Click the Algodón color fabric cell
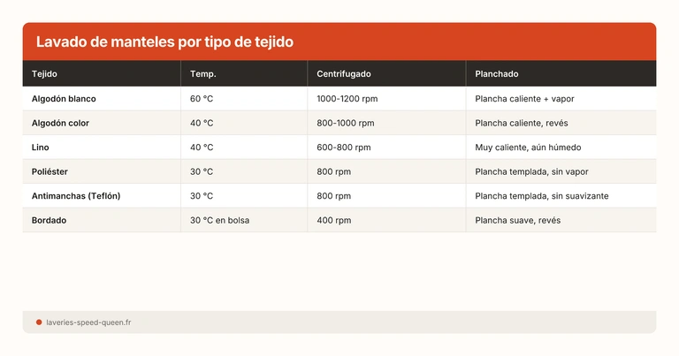679x356 pixels. 60,123
